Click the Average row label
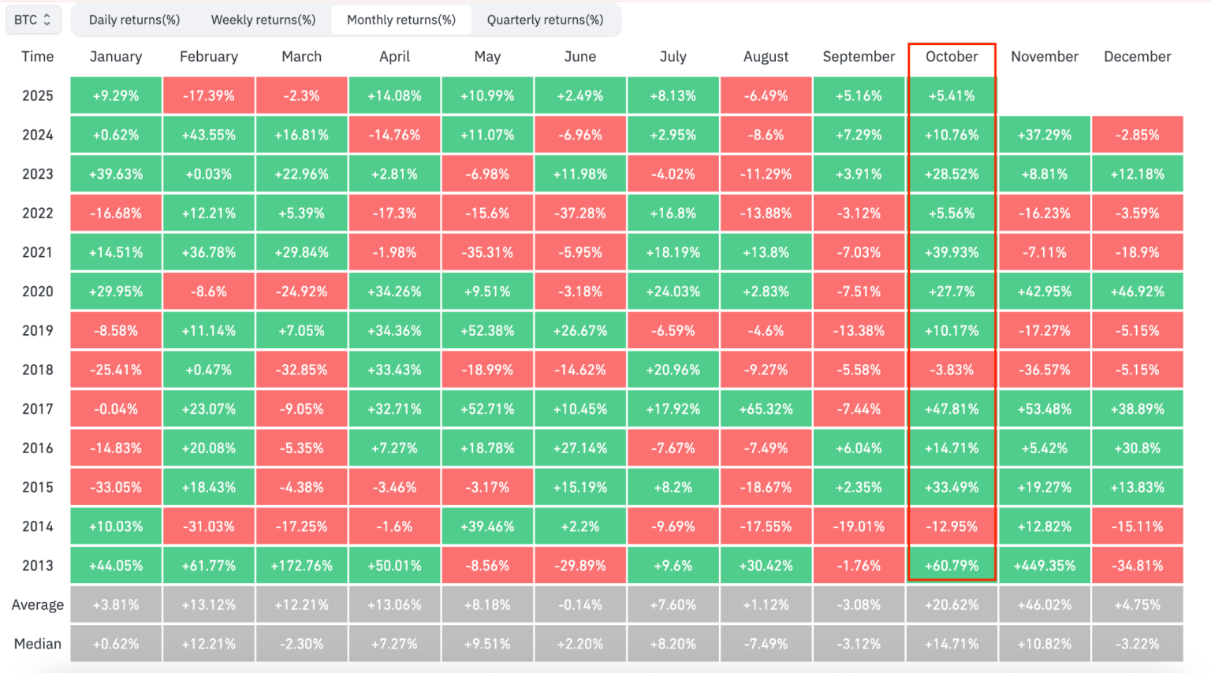 point(38,605)
